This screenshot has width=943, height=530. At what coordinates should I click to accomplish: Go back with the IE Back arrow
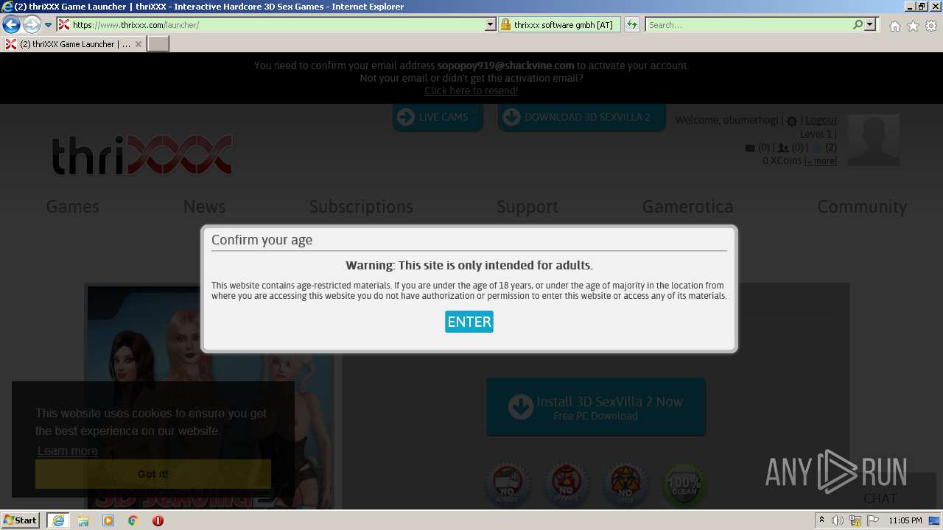11,25
